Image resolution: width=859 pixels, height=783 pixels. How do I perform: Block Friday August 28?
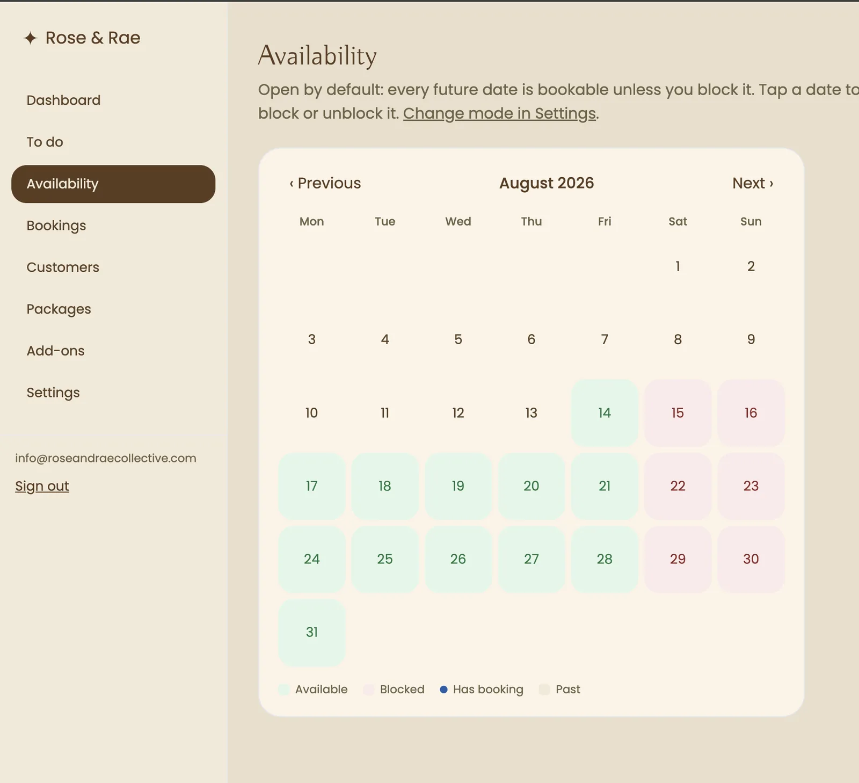pyautogui.click(x=605, y=559)
